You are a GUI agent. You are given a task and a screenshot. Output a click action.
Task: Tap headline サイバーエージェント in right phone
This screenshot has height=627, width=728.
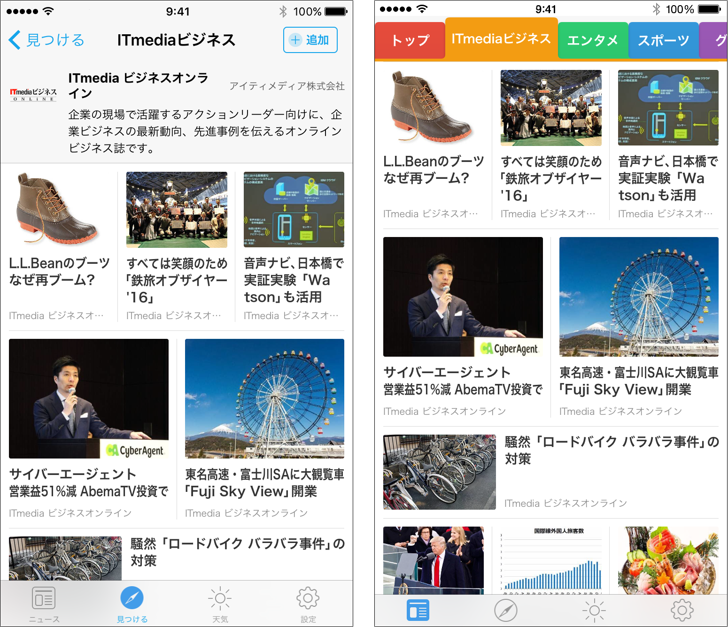(463, 381)
